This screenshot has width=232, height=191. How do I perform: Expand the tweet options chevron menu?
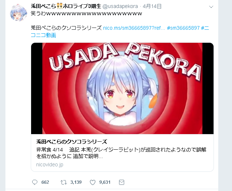tap(211, 7)
